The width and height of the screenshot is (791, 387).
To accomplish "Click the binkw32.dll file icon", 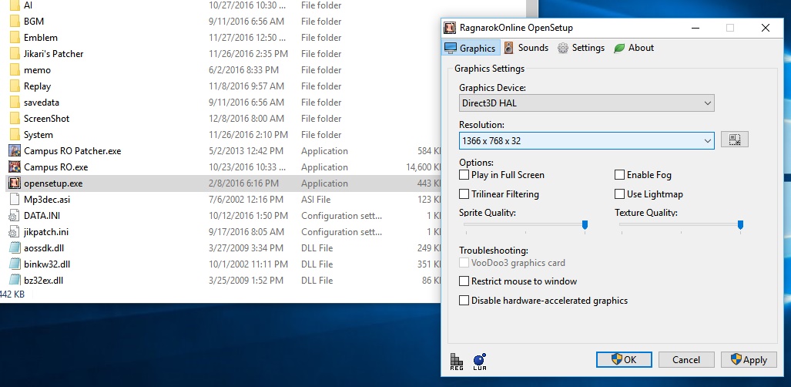I will click(15, 264).
